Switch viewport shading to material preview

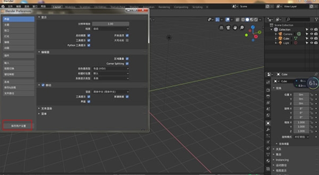[x=252, y=20]
